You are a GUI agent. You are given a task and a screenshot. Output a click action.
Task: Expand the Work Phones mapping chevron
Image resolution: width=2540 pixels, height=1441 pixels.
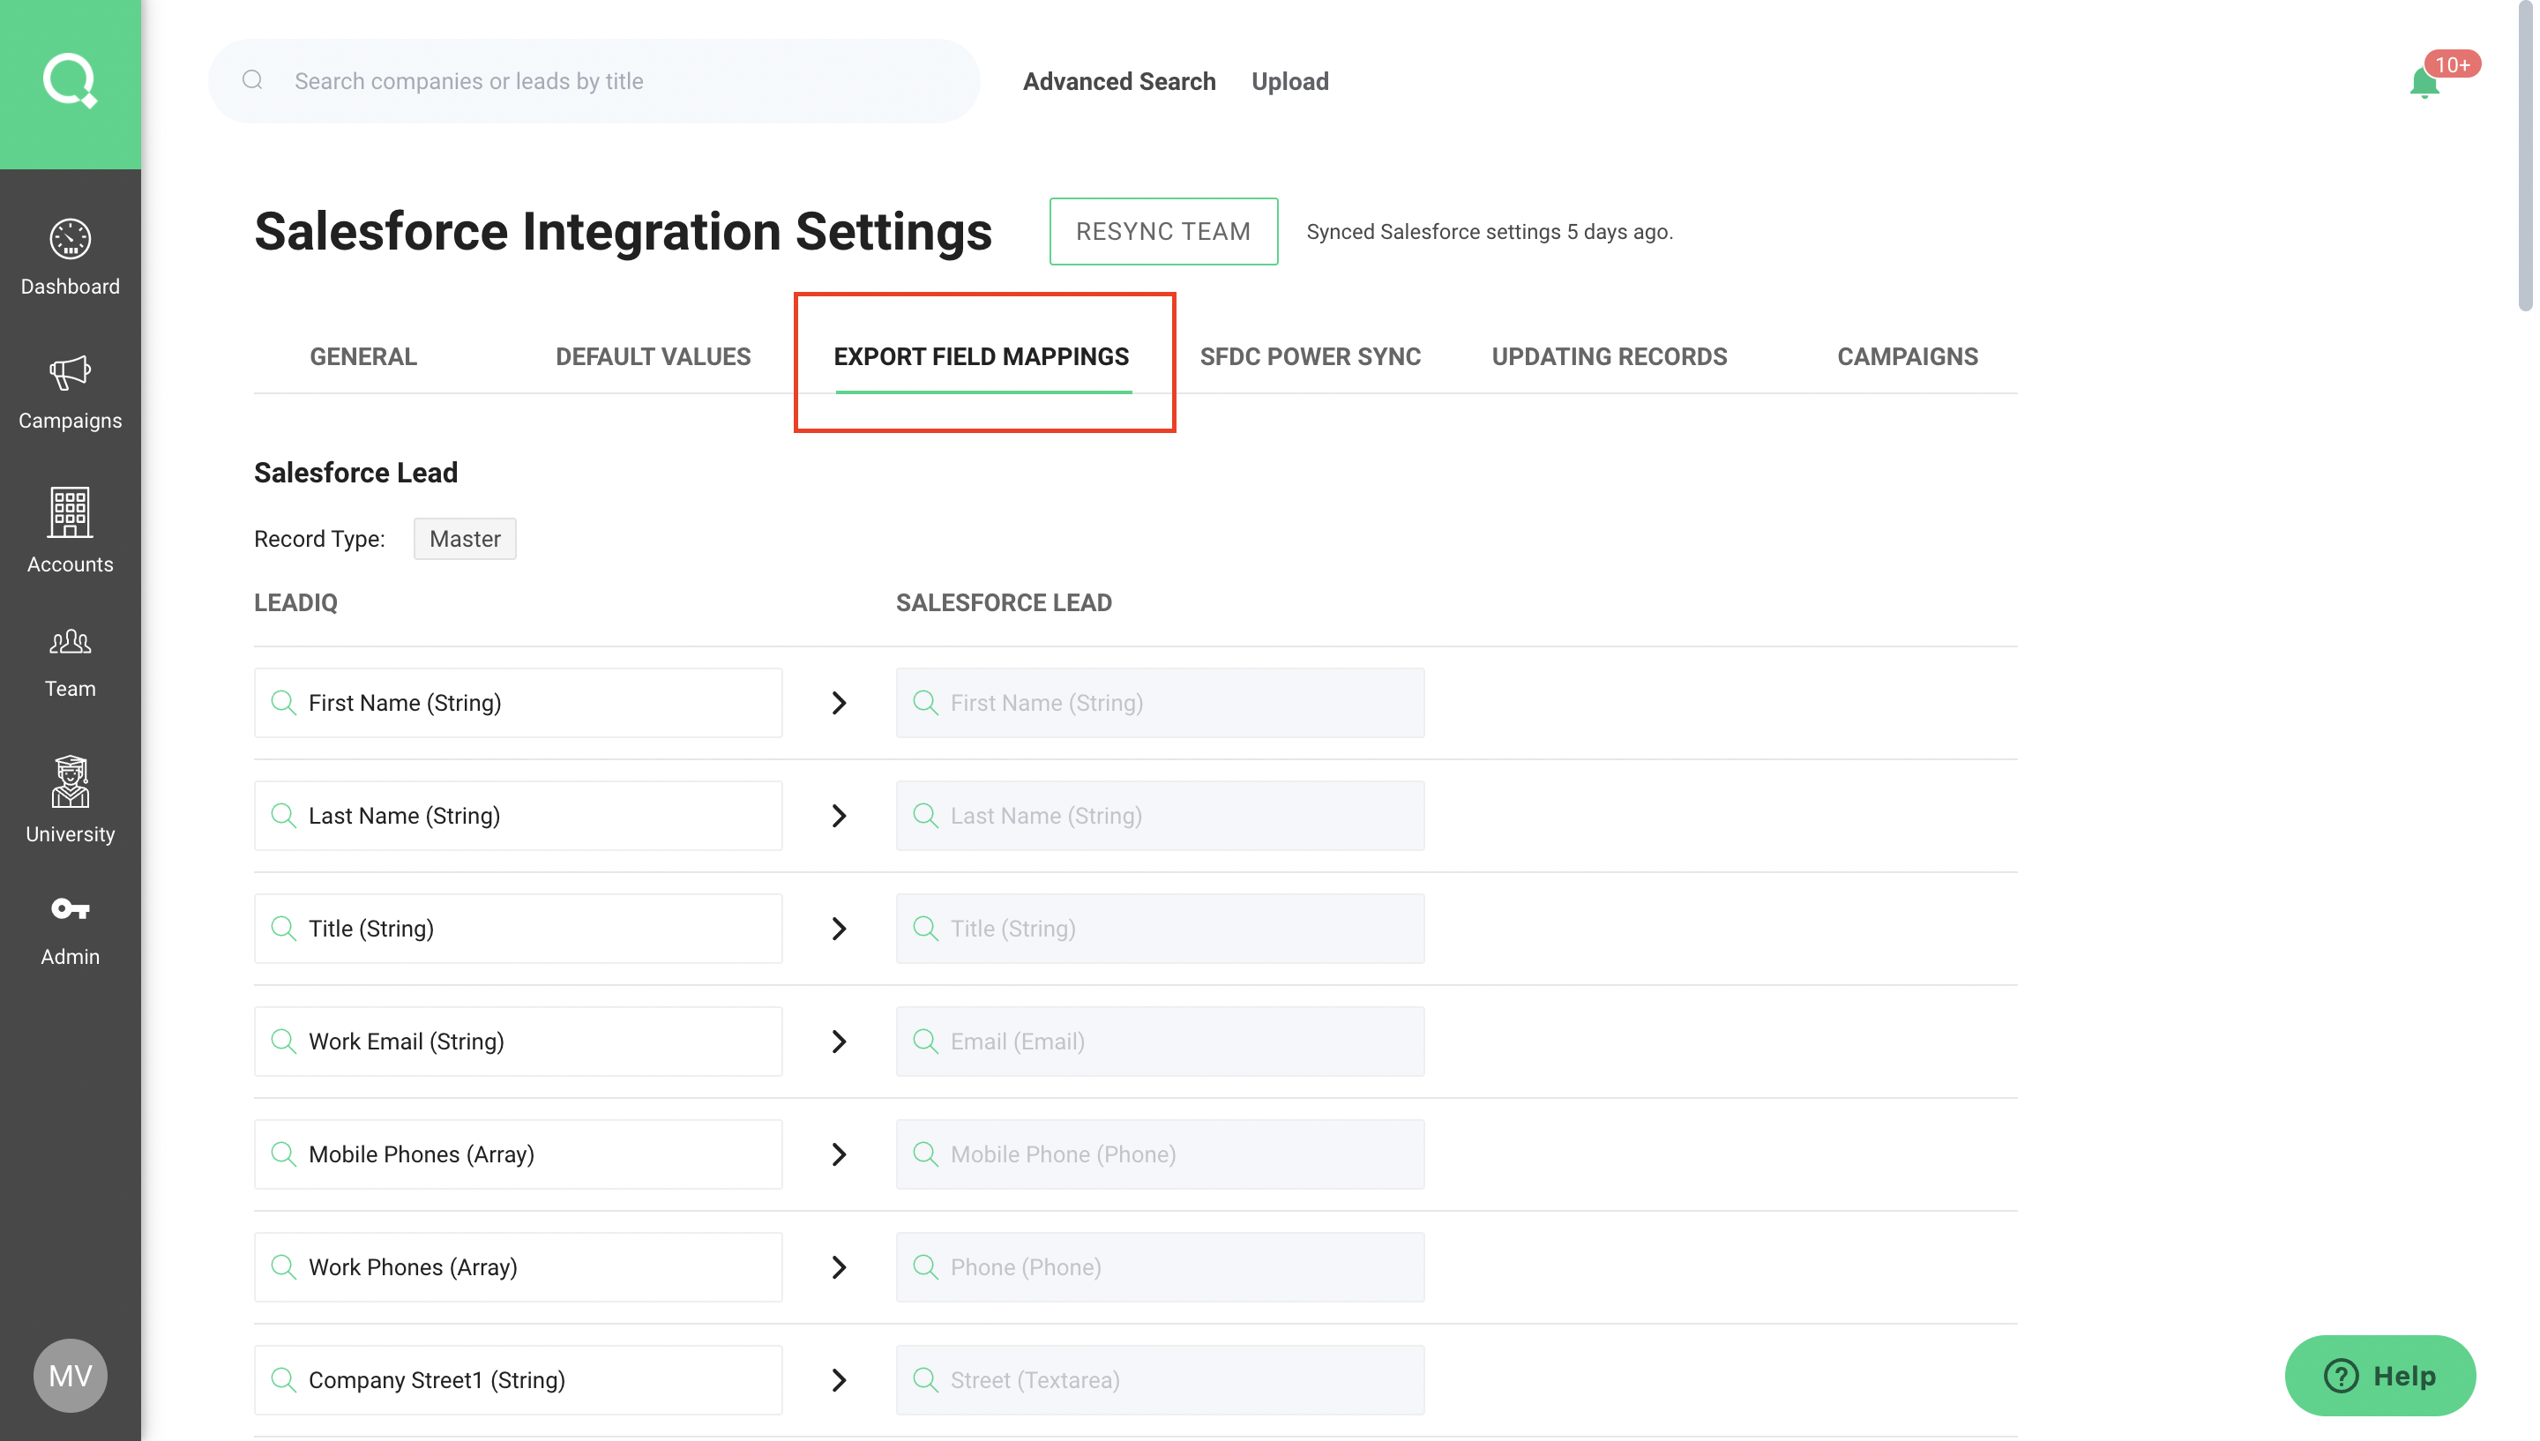[x=839, y=1266]
